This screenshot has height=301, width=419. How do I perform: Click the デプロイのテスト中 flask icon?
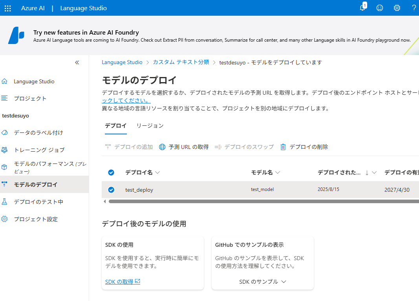[5, 202]
